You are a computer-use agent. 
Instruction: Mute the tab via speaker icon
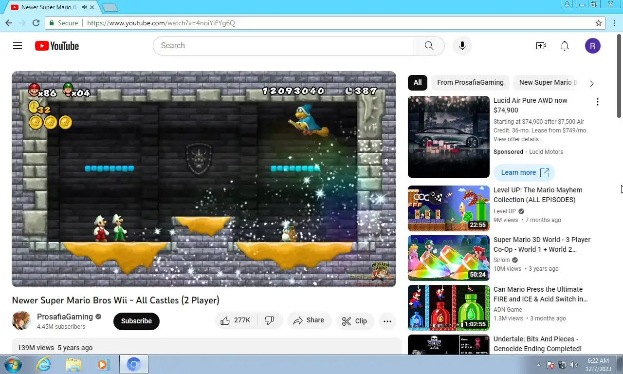click(84, 7)
